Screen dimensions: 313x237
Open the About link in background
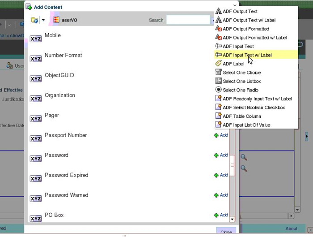pyautogui.click(x=291, y=228)
